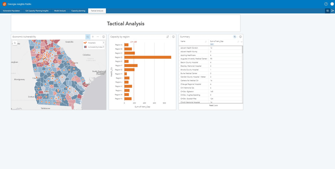Select Bacon County Hospital row

click(x=210, y=63)
